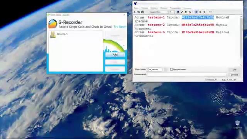Align text left in the editor

[x=196, y=12]
